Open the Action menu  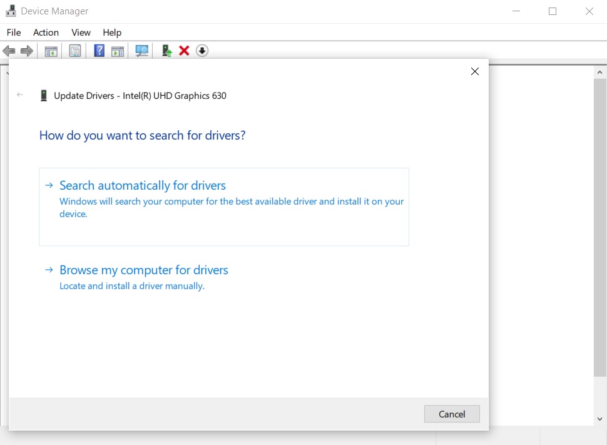[x=46, y=33]
